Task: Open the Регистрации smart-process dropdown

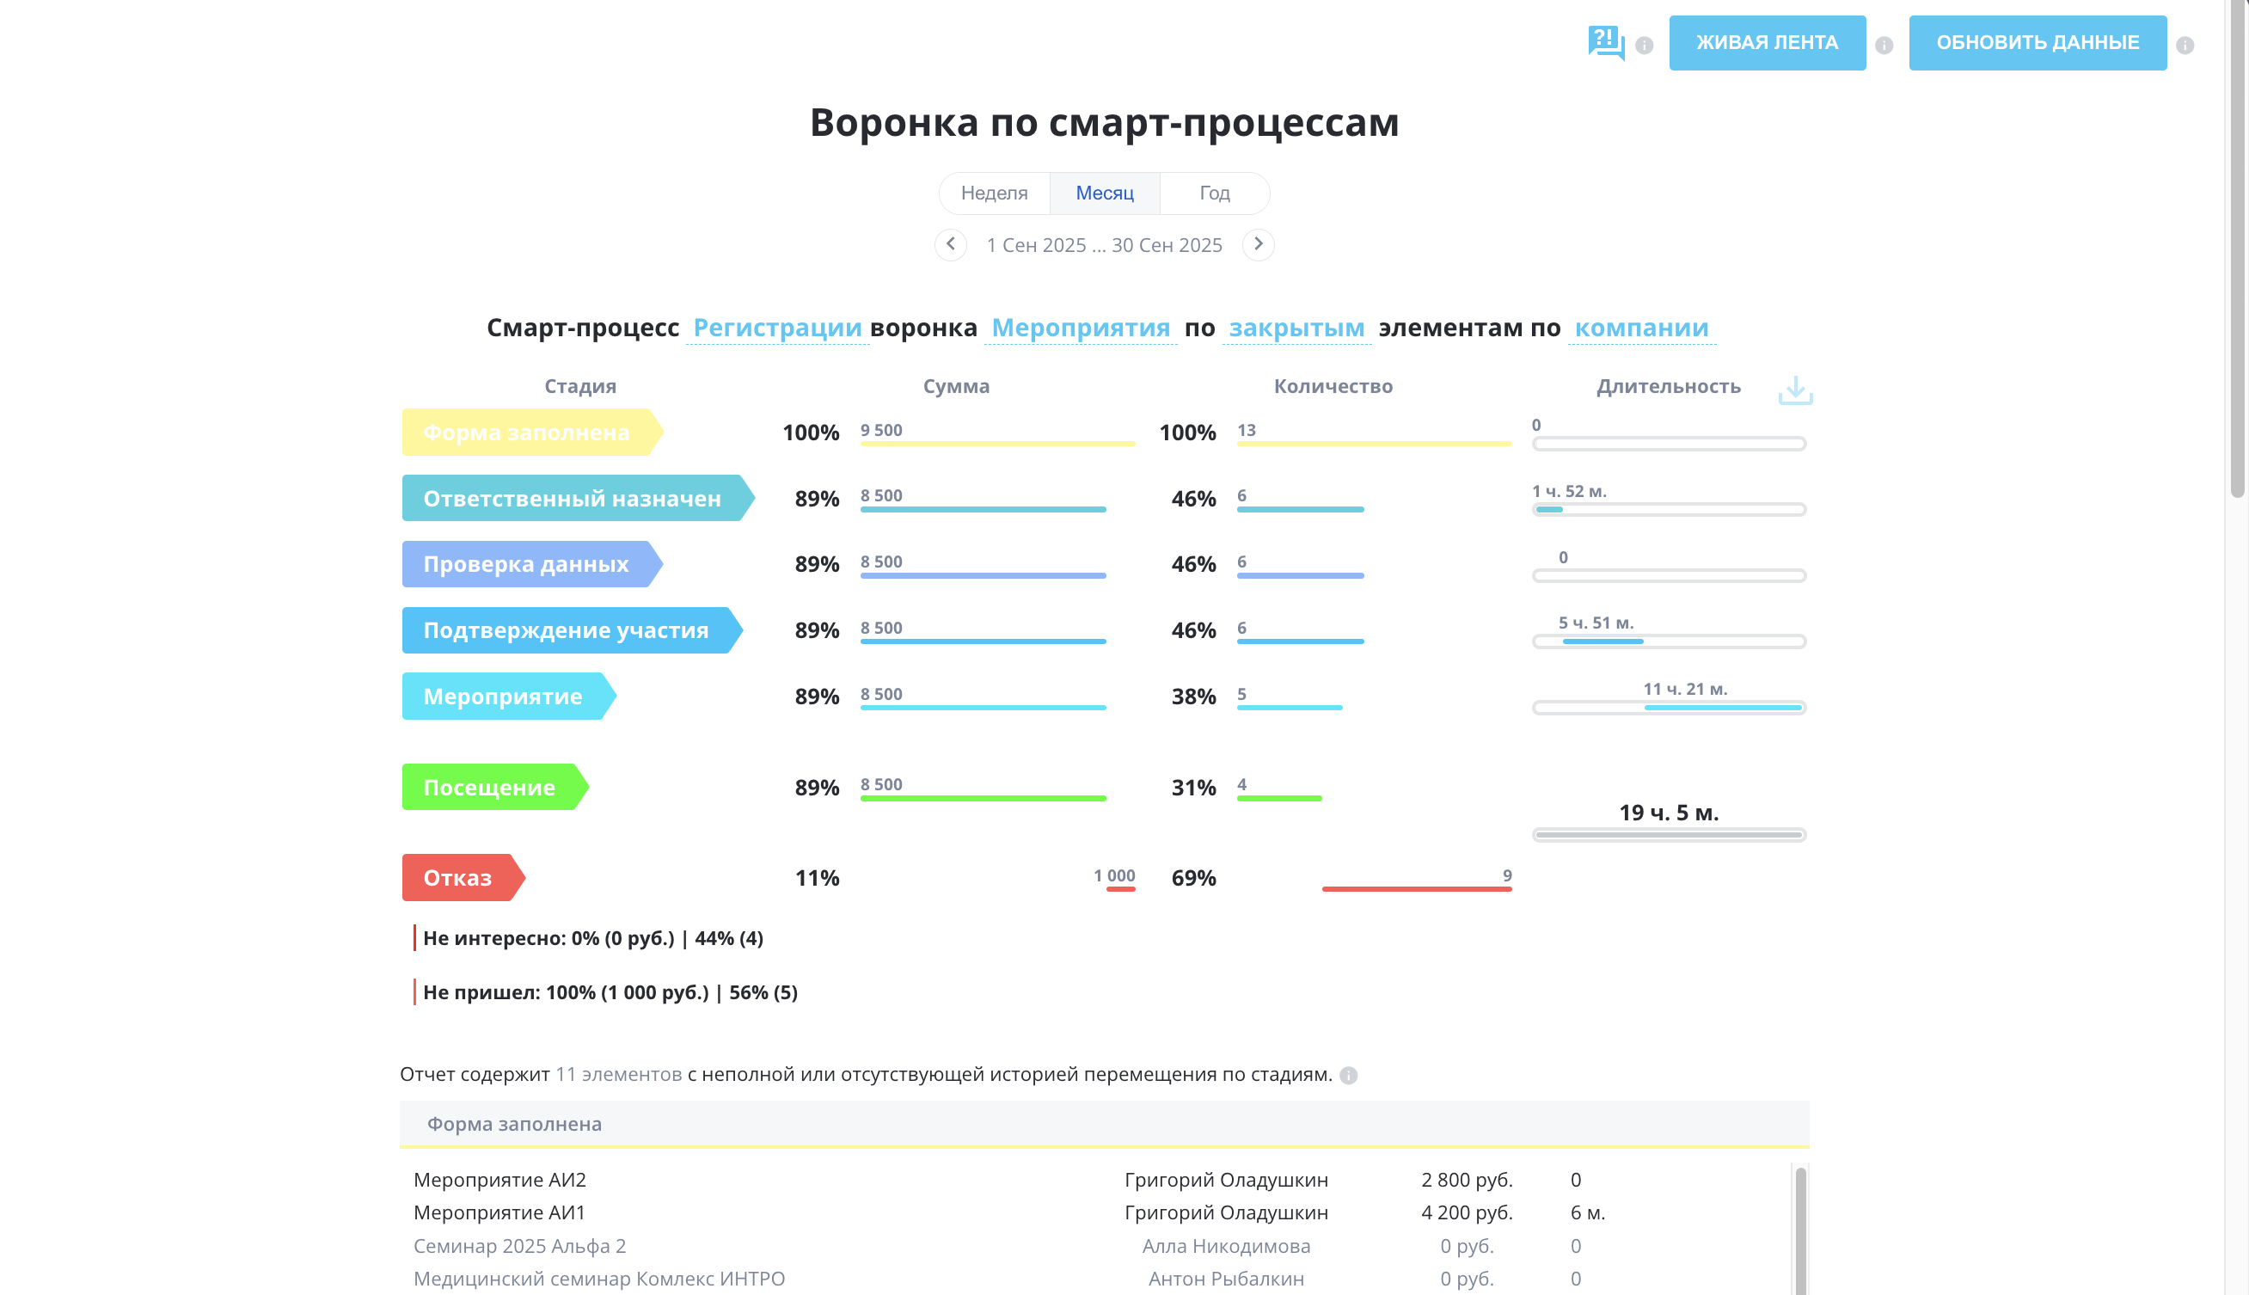Action: coord(777,328)
